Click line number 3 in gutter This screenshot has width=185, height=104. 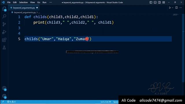point(19,28)
